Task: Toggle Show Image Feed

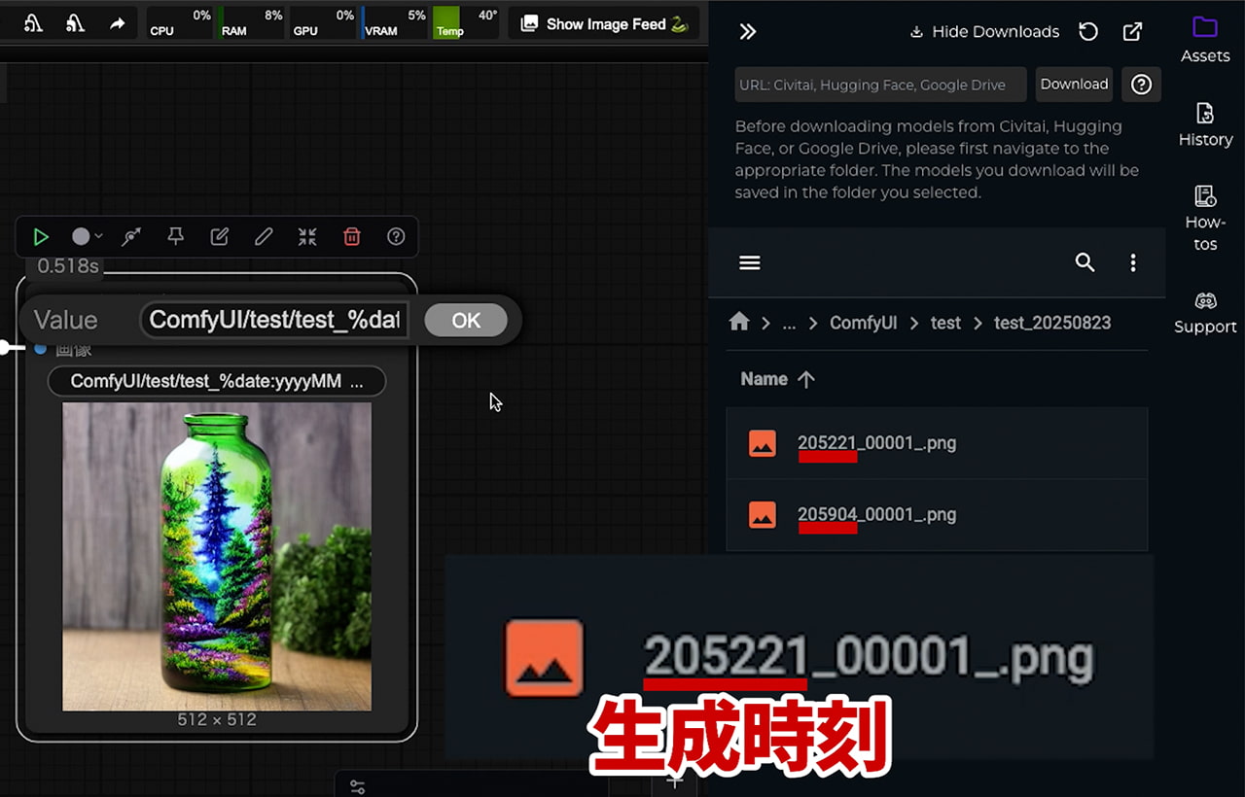Action: pyautogui.click(x=604, y=24)
